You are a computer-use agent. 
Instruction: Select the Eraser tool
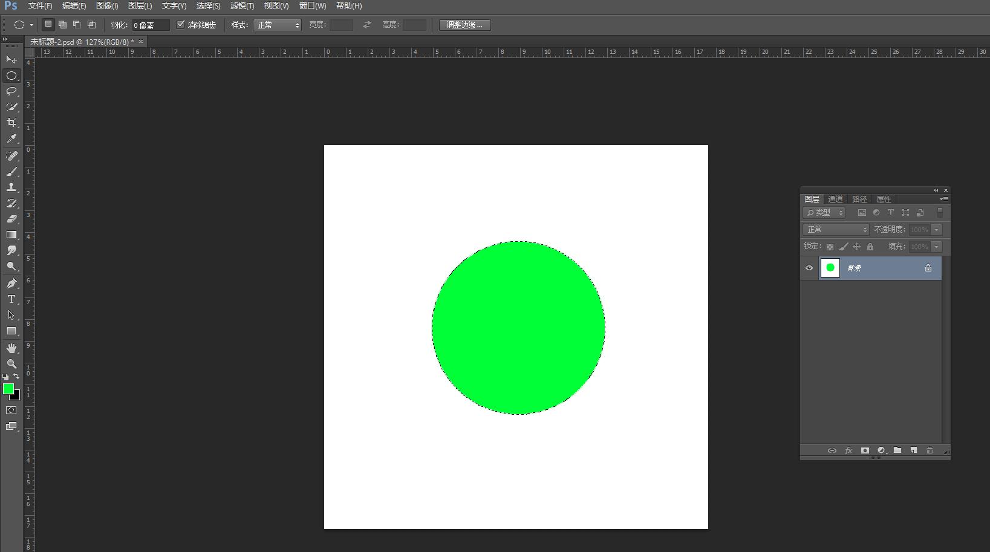click(11, 219)
